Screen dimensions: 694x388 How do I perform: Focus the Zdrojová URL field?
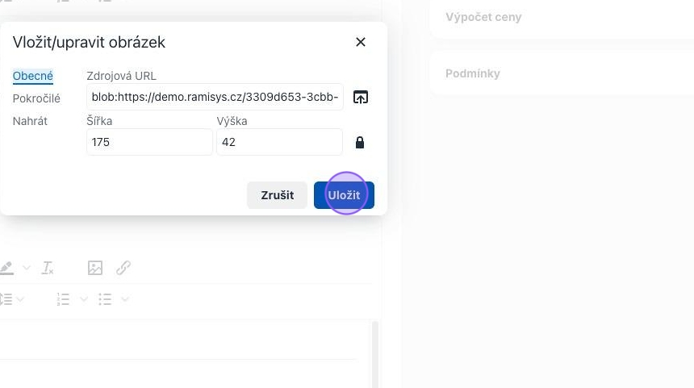(x=215, y=97)
